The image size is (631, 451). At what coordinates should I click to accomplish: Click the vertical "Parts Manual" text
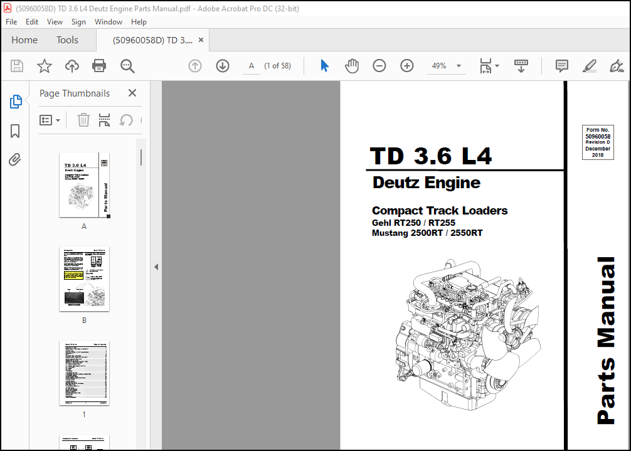point(606,341)
